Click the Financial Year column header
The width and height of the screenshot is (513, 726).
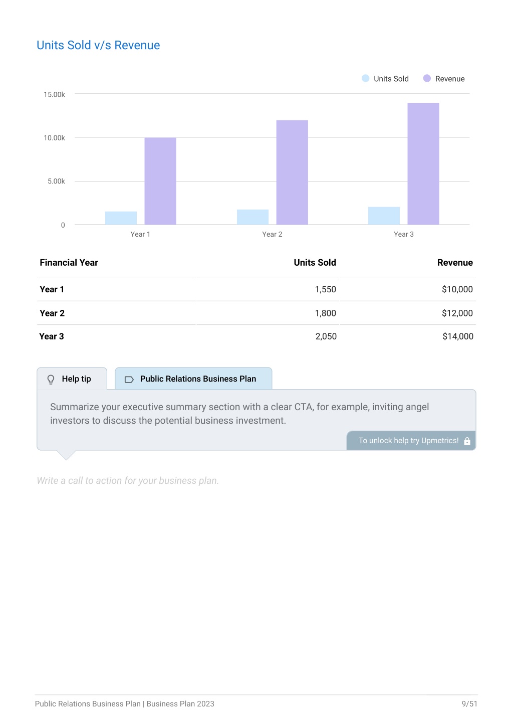point(69,263)
